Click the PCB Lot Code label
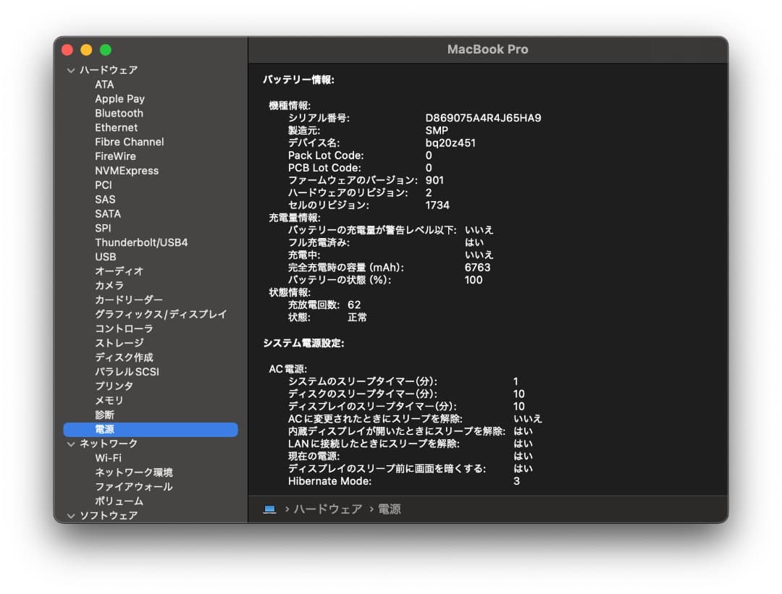Screen dimensions: 782x594 [x=324, y=168]
